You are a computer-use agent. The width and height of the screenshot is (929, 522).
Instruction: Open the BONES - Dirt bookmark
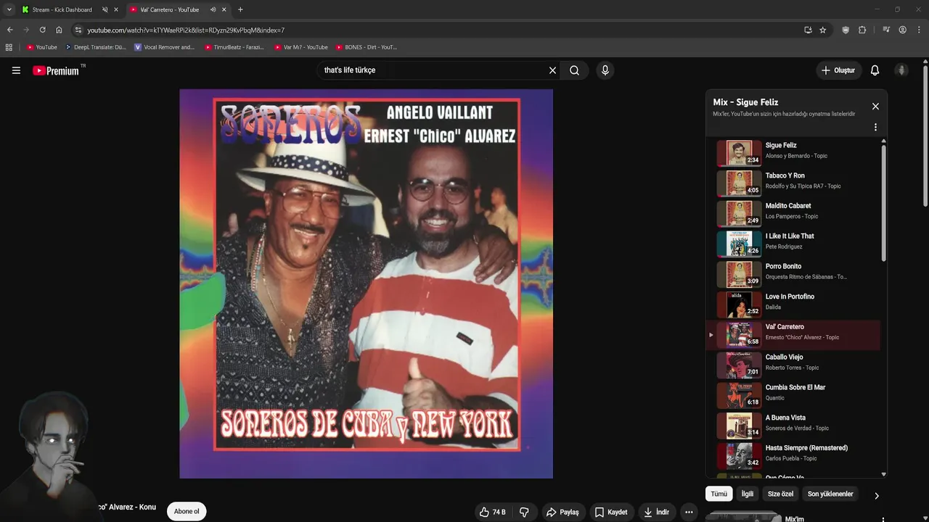[367, 47]
